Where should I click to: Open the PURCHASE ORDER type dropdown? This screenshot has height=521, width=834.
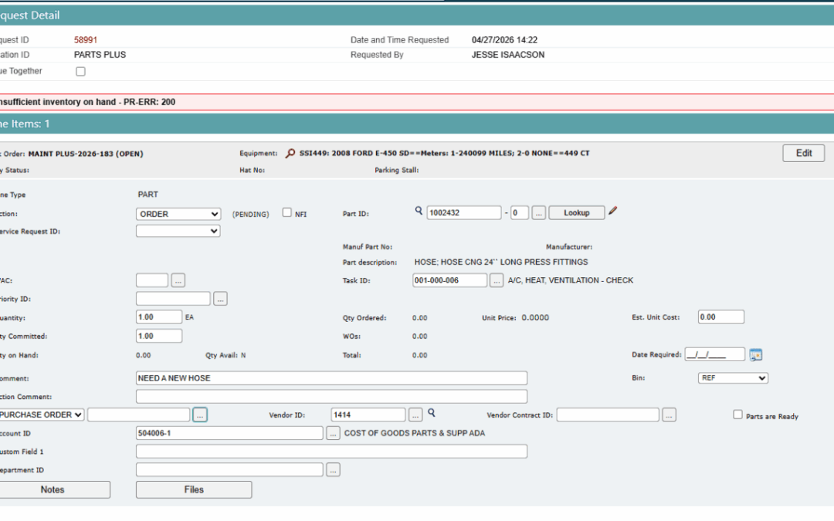tap(42, 414)
